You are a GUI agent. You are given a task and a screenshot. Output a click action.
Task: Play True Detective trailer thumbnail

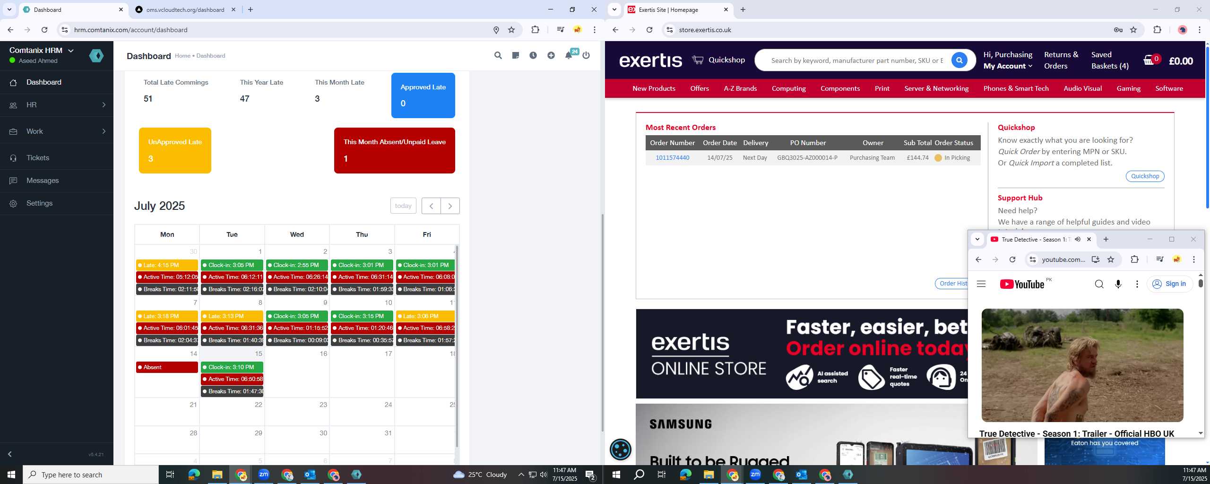[1082, 365]
